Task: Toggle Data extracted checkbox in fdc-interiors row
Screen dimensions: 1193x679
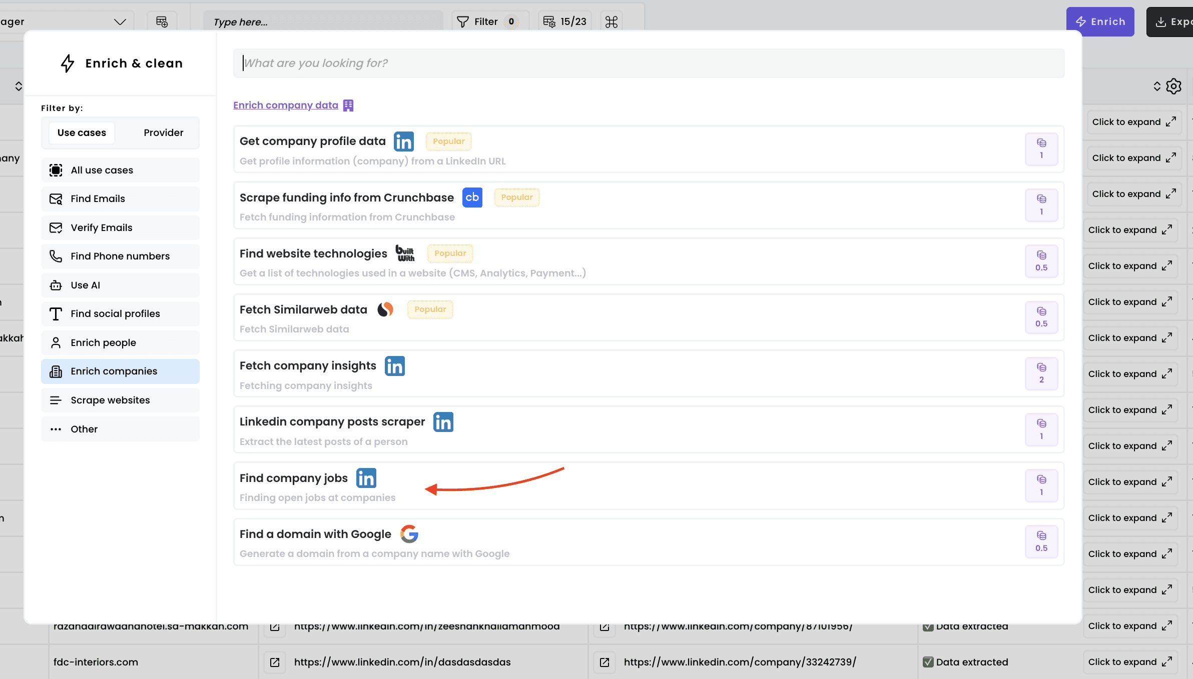Action: point(928,662)
